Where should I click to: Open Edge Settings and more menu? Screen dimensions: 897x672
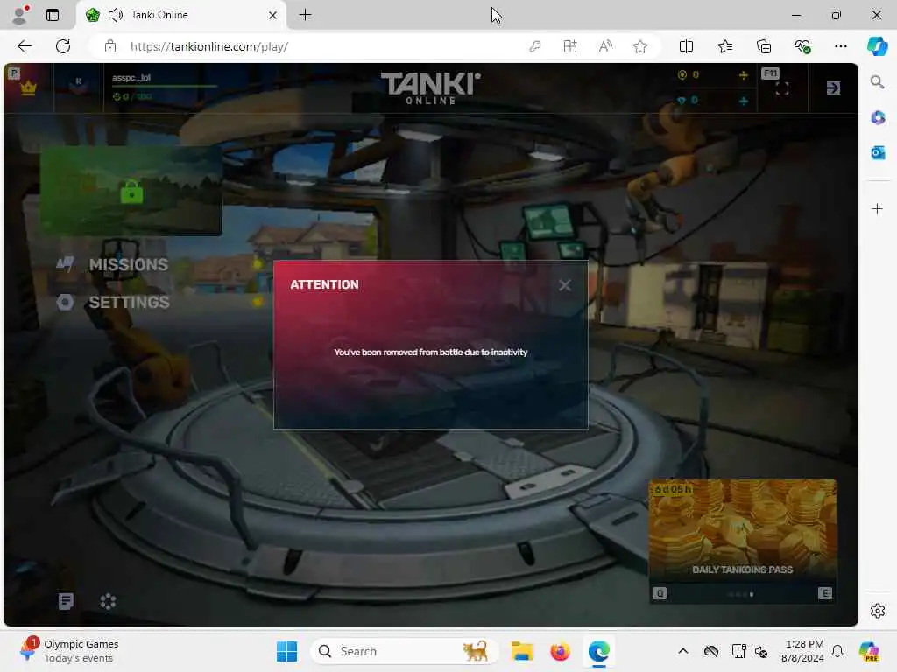click(840, 47)
